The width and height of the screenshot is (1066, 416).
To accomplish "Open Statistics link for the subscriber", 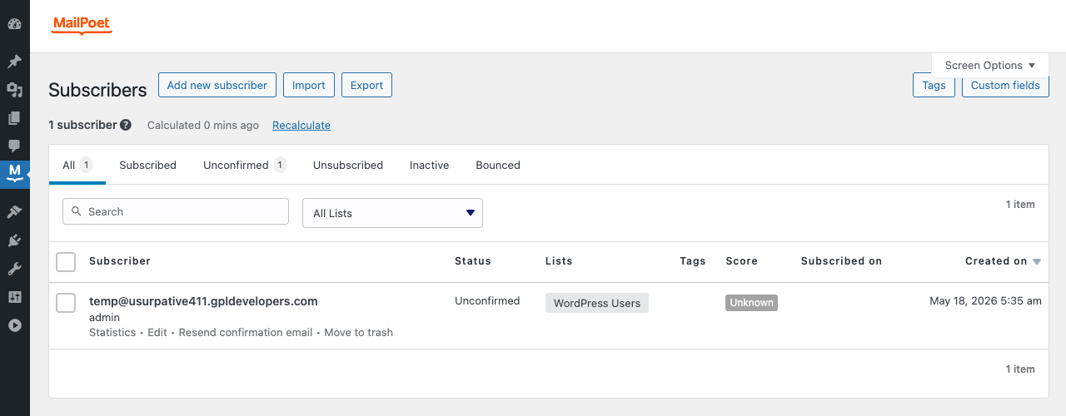I will (112, 332).
